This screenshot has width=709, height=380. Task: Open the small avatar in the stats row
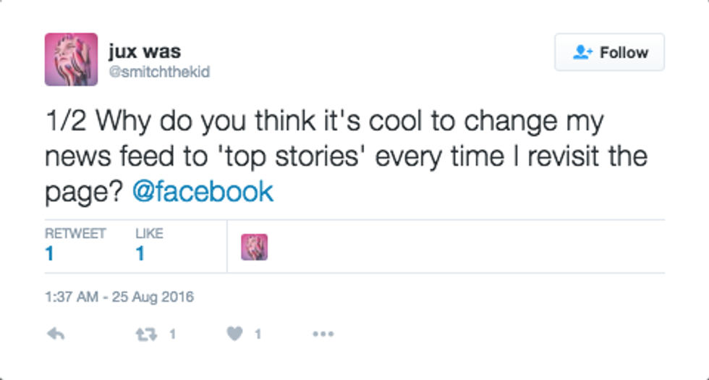click(254, 247)
